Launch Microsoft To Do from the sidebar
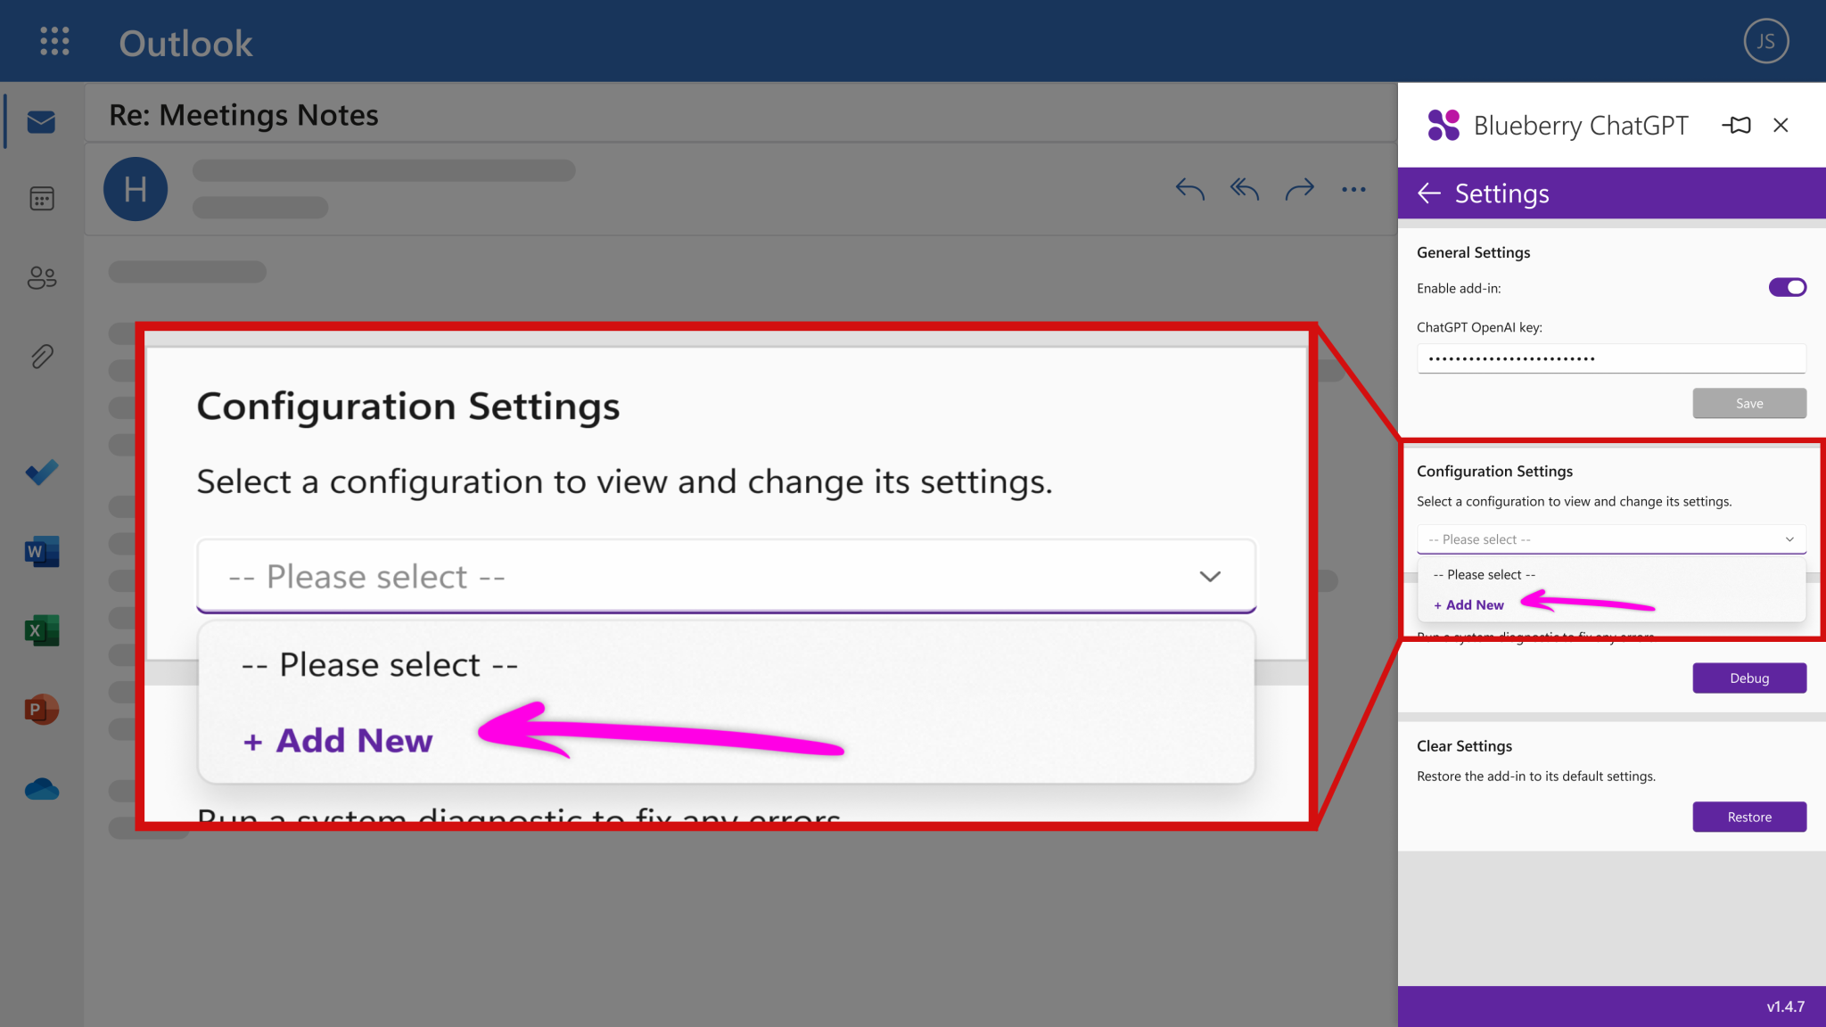1826x1027 pixels. tap(41, 472)
